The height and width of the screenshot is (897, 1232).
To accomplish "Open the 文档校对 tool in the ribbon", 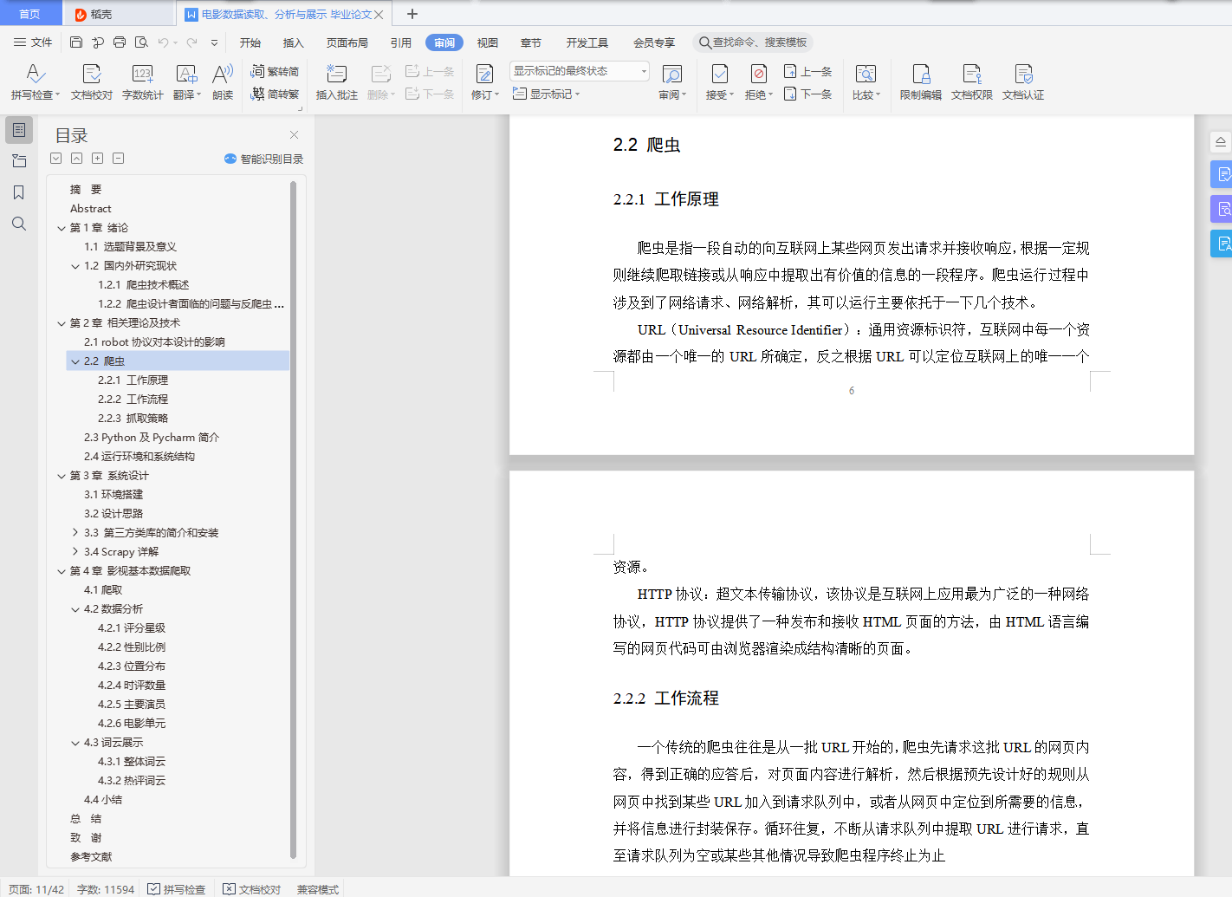I will pyautogui.click(x=92, y=82).
